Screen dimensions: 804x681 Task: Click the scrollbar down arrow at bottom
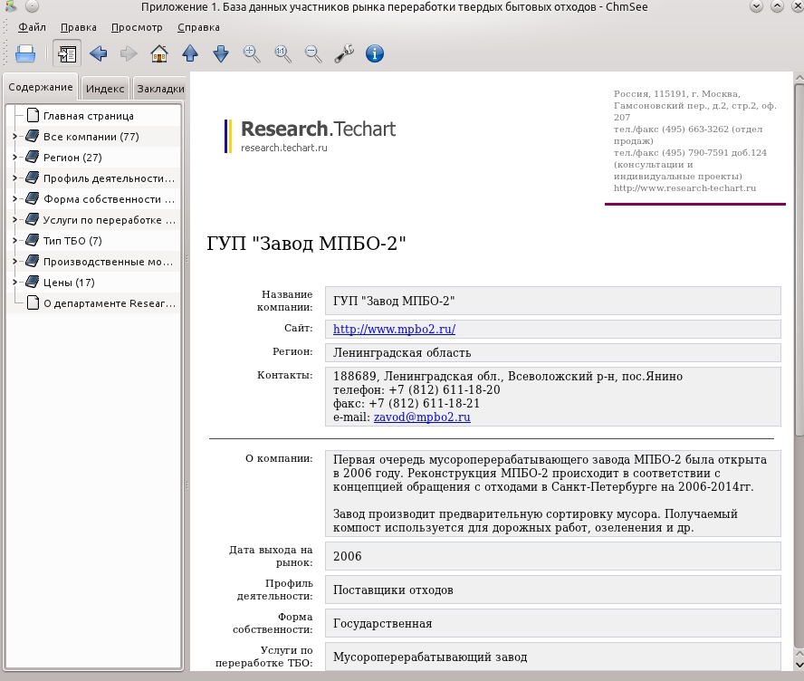(799, 666)
